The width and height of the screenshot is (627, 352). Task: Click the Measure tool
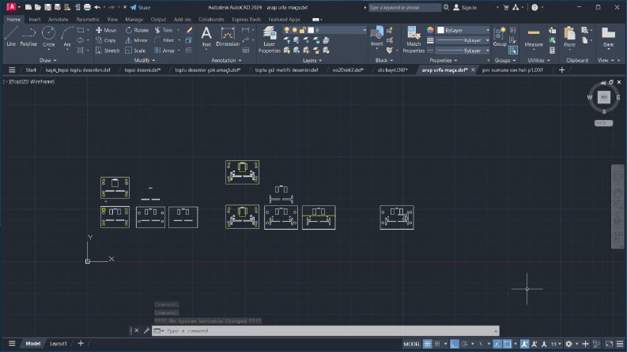pyautogui.click(x=534, y=38)
